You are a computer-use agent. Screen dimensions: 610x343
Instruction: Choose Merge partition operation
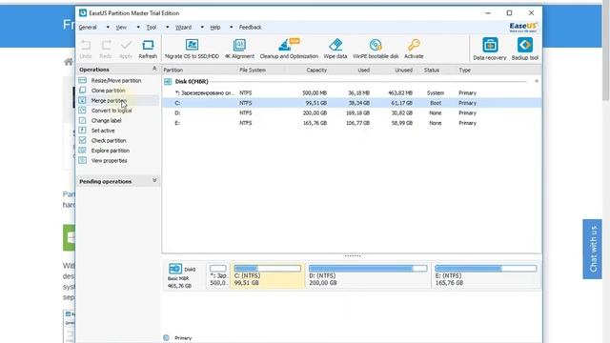(x=109, y=100)
